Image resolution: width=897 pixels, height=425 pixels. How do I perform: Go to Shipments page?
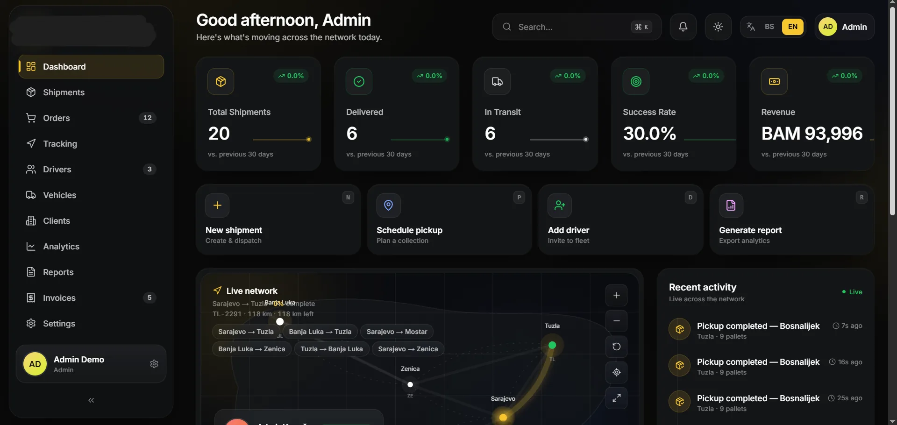pyautogui.click(x=91, y=92)
